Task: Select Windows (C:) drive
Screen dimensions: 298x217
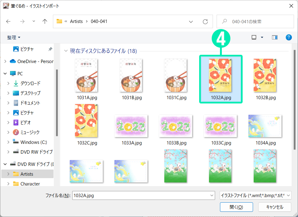Action: point(34,142)
